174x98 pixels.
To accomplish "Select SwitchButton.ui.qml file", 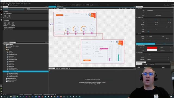I will 13,77.
